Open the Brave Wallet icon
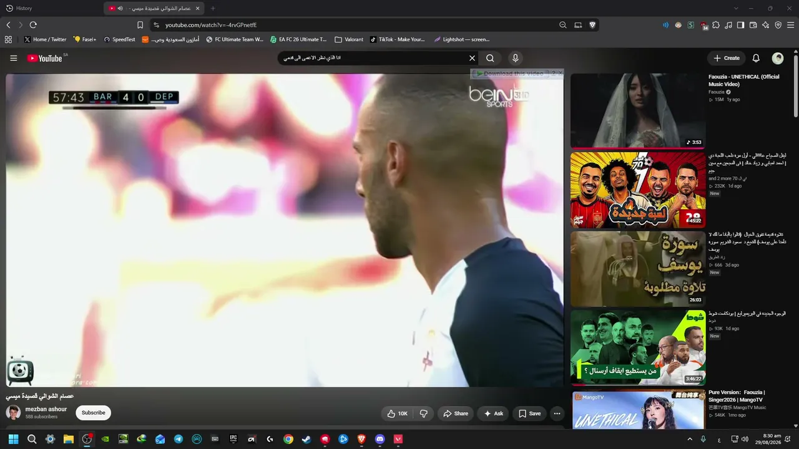Screen dimensions: 799x449 coord(753,25)
